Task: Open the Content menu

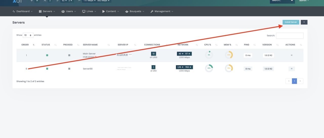Action: pos(111,11)
